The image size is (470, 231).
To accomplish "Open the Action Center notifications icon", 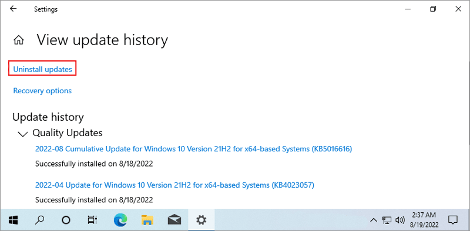I will [x=452, y=220].
